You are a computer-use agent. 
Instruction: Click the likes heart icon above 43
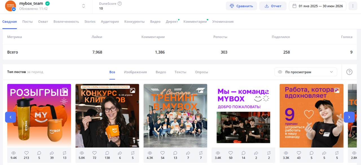pyautogui.click(x=299, y=153)
